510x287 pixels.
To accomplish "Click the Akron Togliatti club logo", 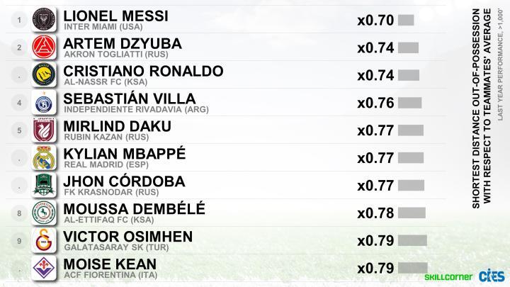I will click(44, 47).
